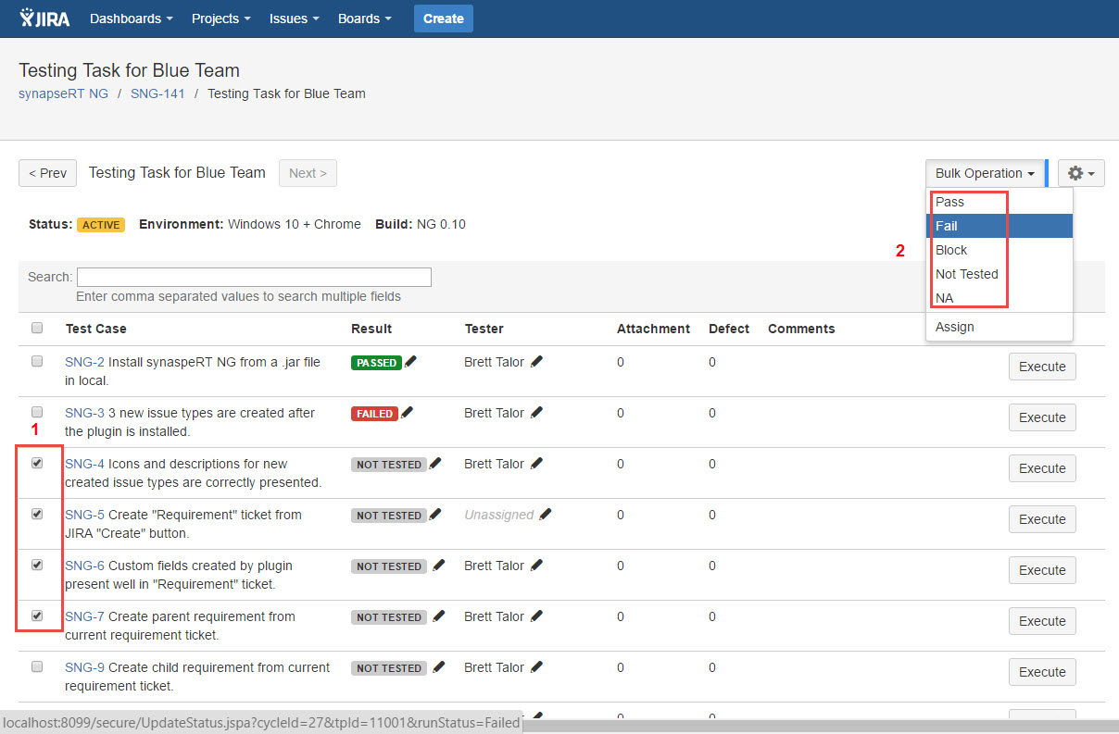1119x734 pixels.
Task: Focus the Search input field
Action: click(x=254, y=277)
